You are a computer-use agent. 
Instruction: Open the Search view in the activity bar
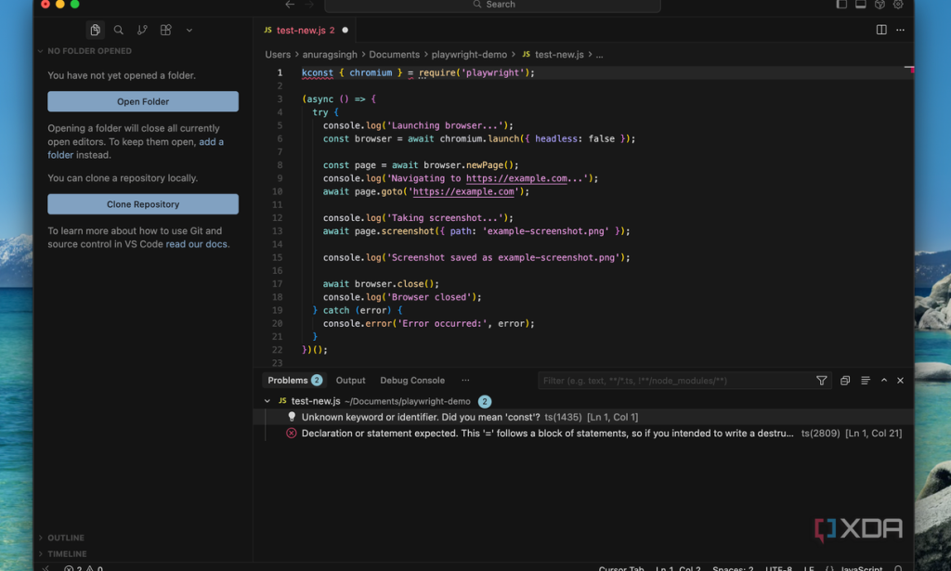pos(118,30)
